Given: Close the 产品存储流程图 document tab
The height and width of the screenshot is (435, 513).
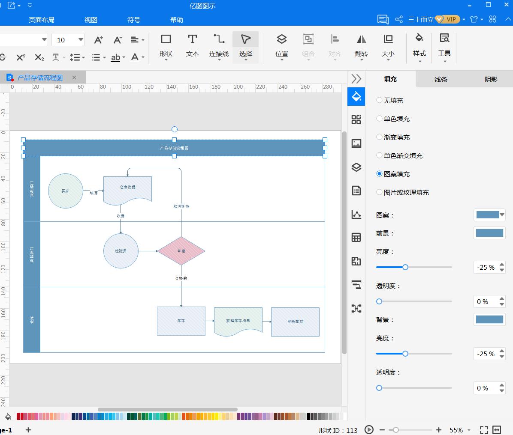Looking at the screenshot, I should [x=74, y=77].
